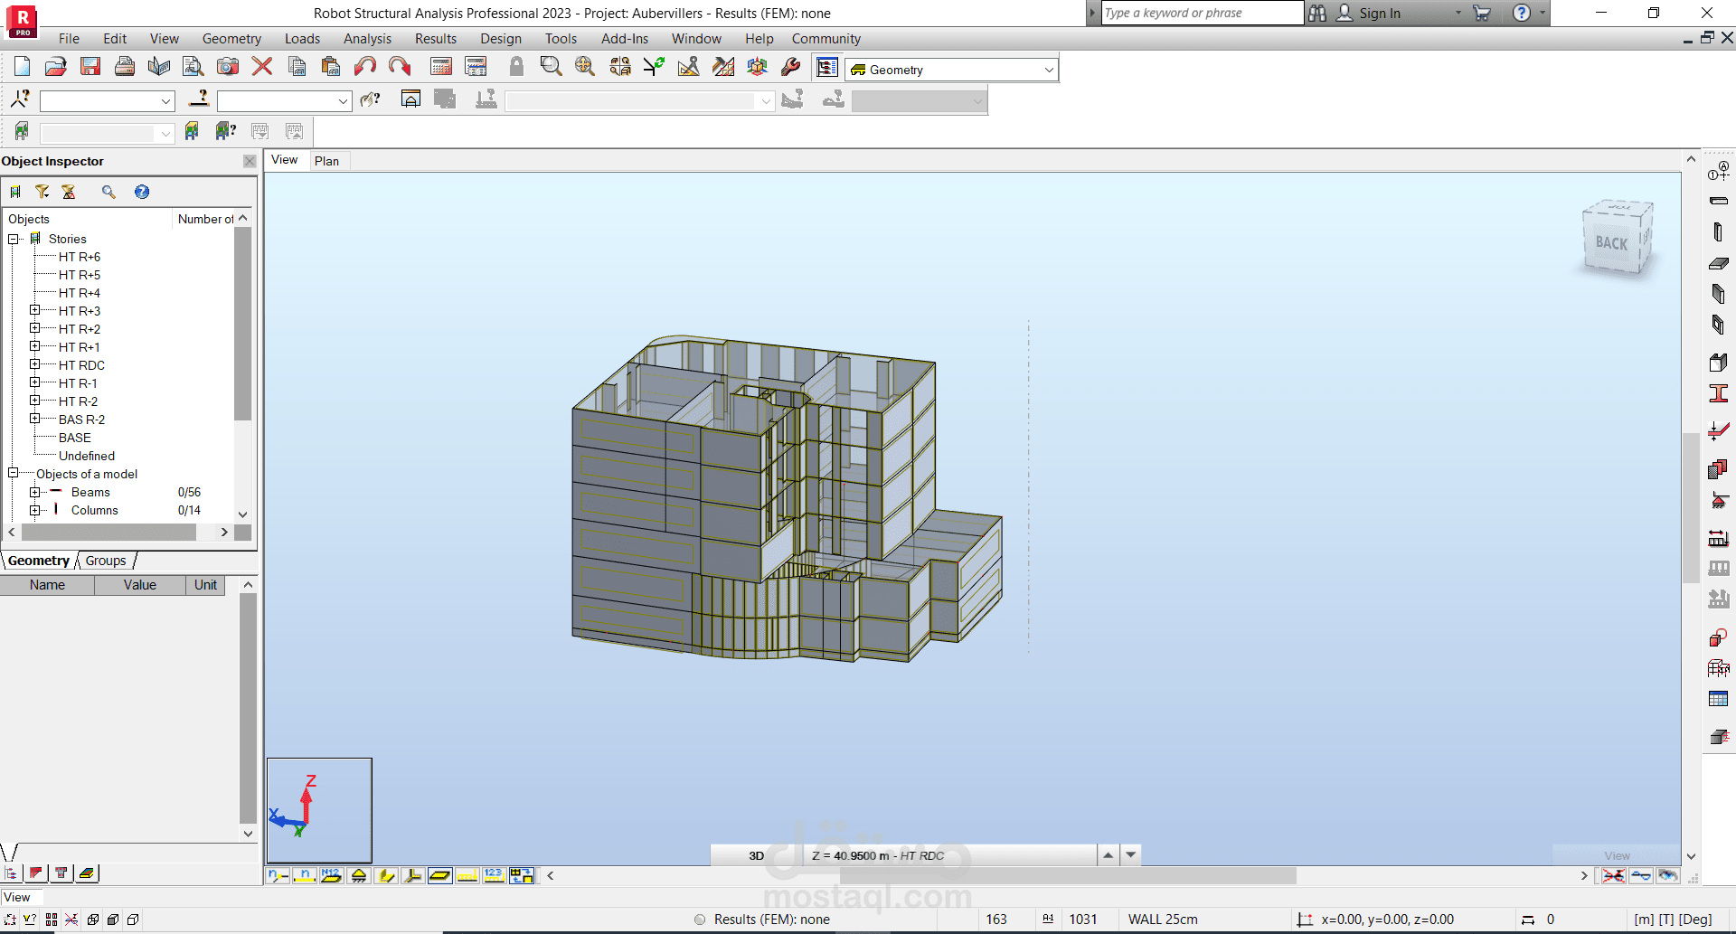Viewport: 1736px width, 934px height.
Task: Click the search icon in Object Inspector
Action: pyautogui.click(x=109, y=192)
